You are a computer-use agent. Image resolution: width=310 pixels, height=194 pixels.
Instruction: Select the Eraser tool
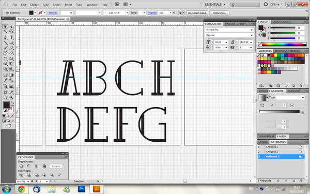coord(11,53)
